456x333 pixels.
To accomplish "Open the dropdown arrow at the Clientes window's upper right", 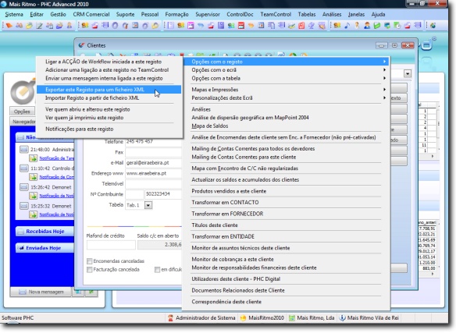I will (408, 74).
